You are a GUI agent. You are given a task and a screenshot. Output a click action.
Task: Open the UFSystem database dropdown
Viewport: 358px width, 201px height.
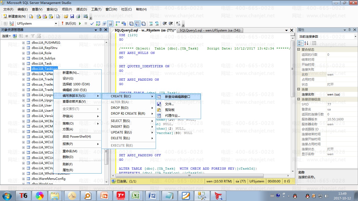click(x=56, y=24)
